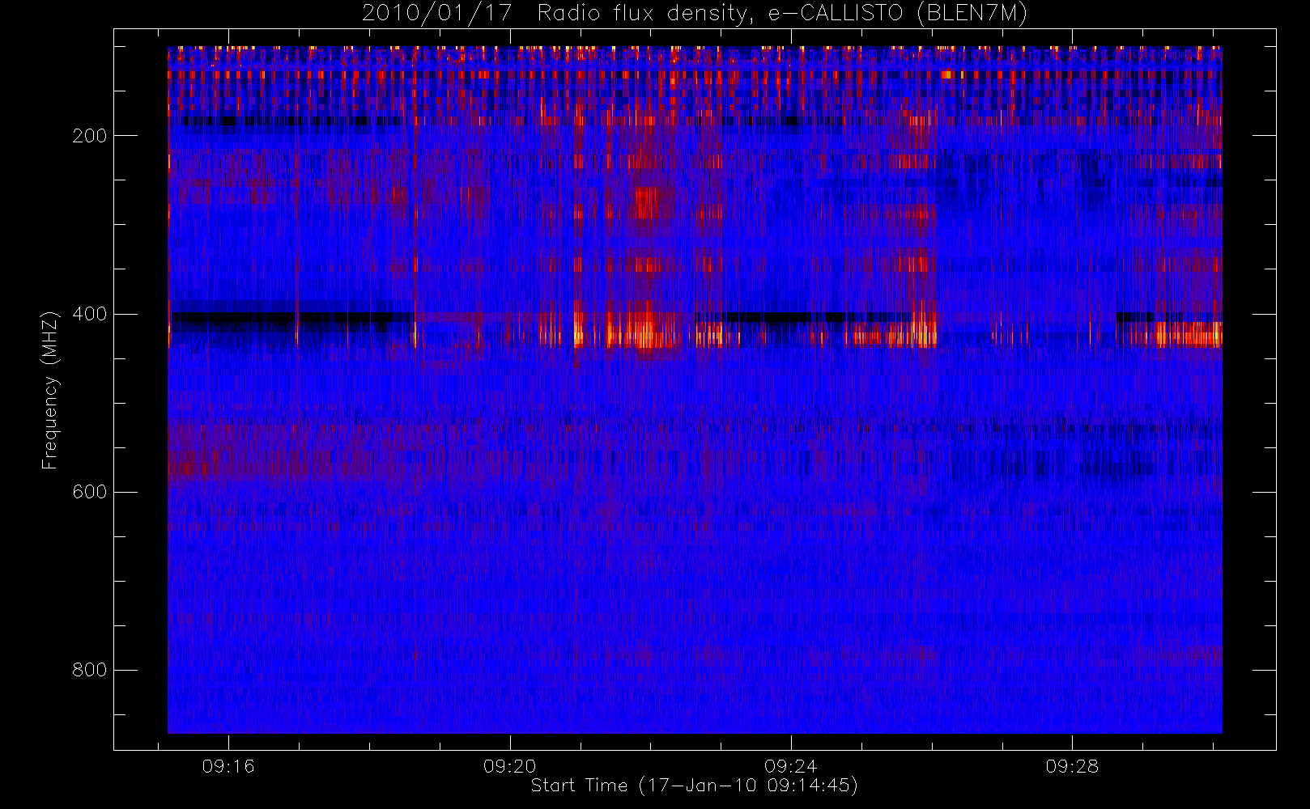This screenshot has height=809, width=1310.
Task: Click the 200 frequency tick label
Action: click(x=90, y=136)
